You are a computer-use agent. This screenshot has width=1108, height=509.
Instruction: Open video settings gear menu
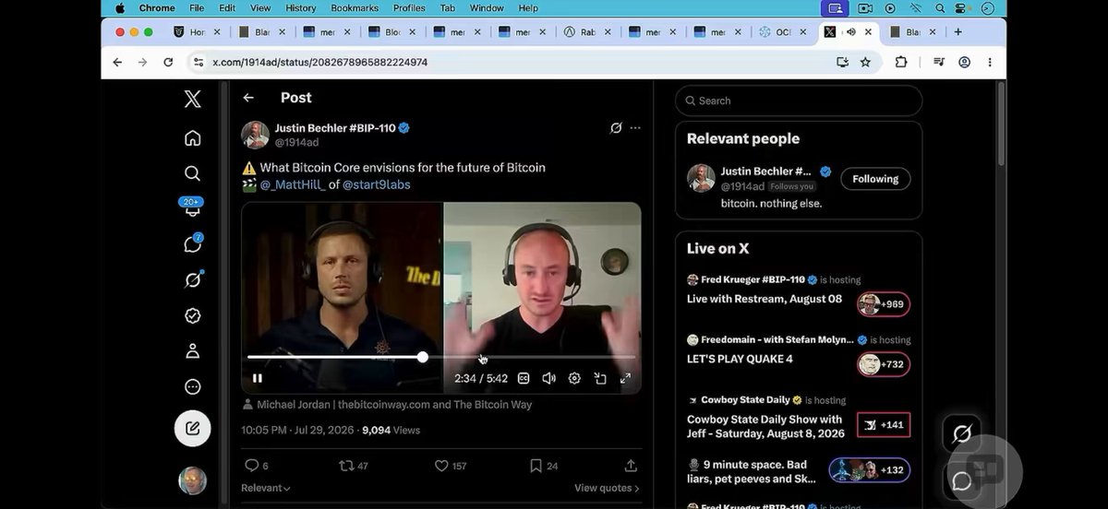pos(574,378)
